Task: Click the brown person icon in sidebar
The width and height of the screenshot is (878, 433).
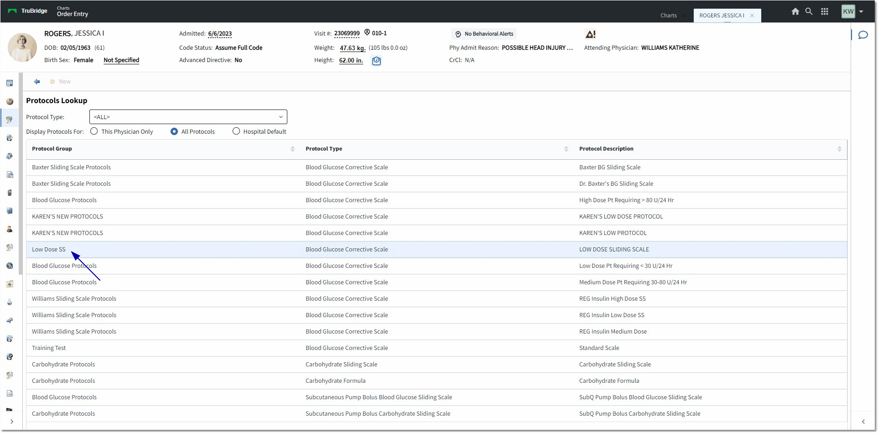Action: pyautogui.click(x=10, y=229)
